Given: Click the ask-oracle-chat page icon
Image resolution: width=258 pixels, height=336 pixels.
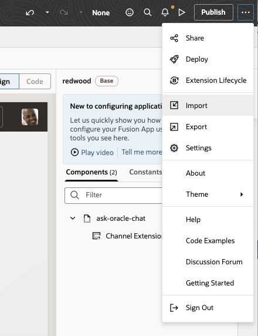Looking at the screenshot, I should tap(87, 219).
